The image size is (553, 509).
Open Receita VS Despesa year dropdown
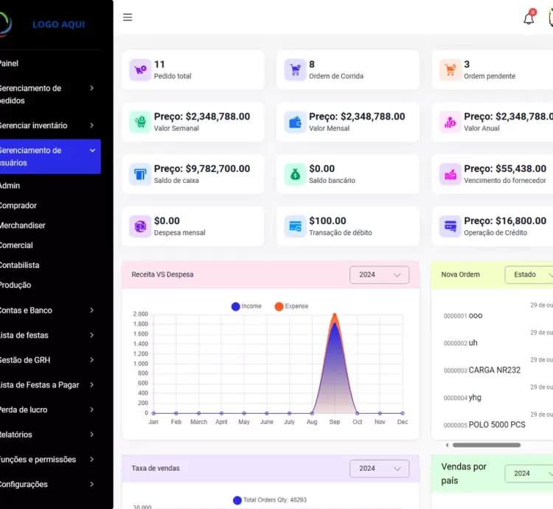(379, 274)
